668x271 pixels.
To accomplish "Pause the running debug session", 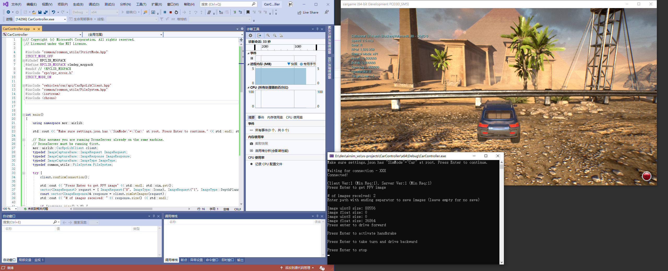I will click(x=165, y=12).
